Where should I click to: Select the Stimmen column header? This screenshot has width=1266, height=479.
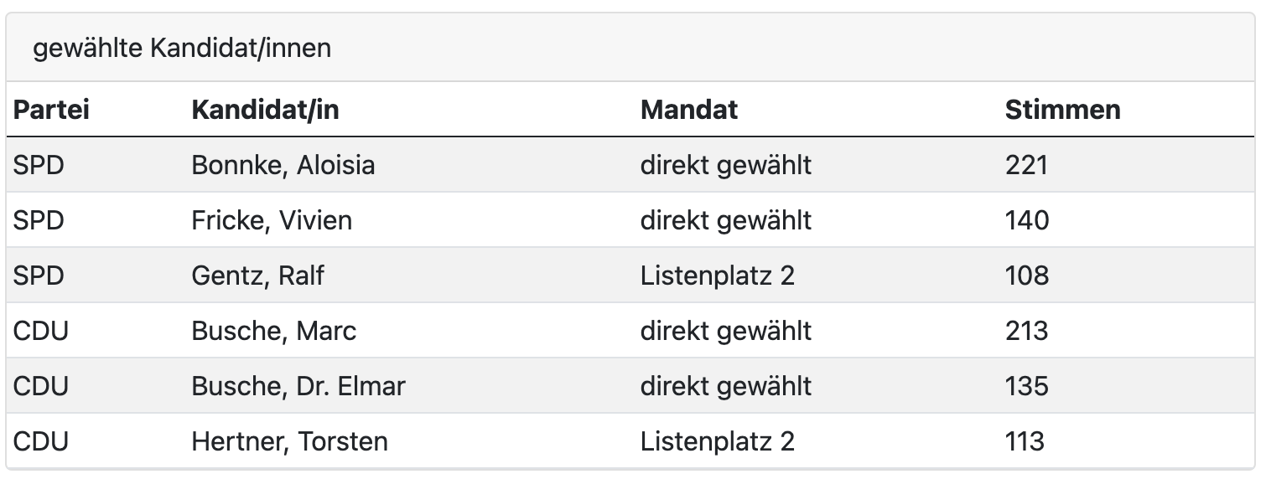coord(1062,110)
